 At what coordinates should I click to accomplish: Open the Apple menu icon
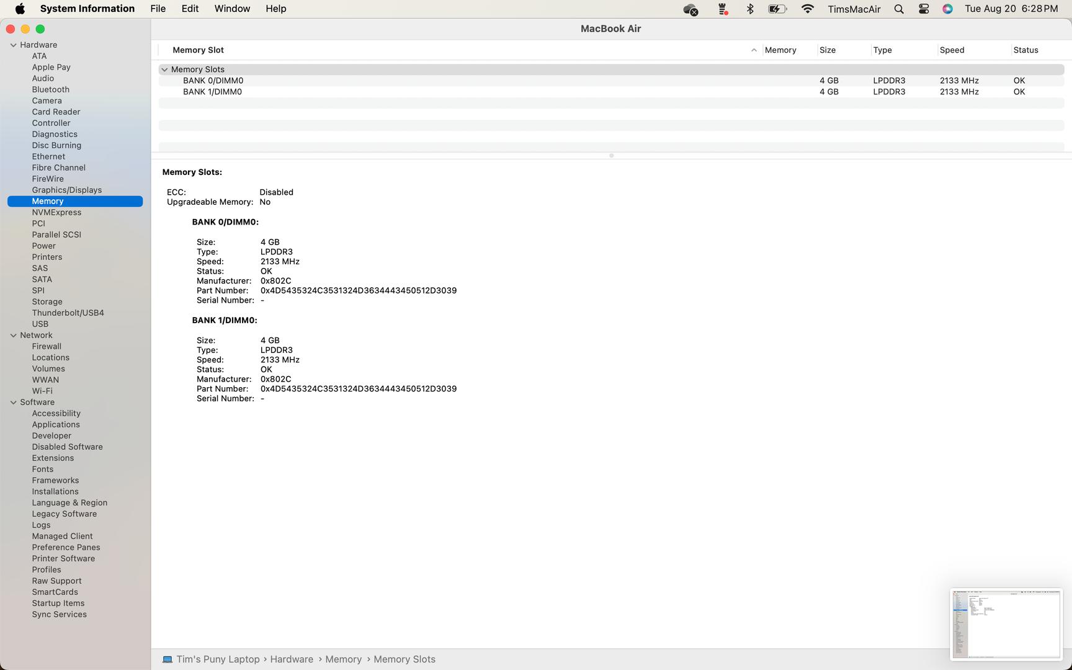click(x=20, y=9)
